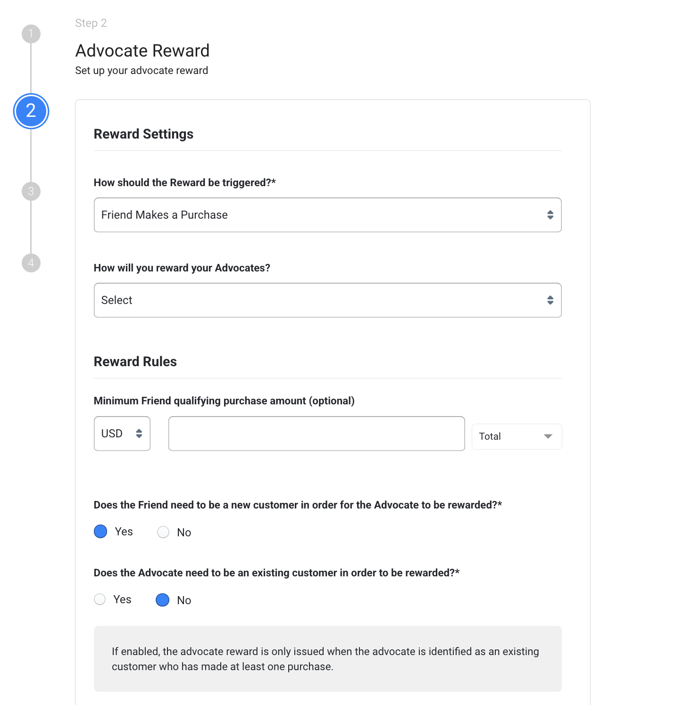Screen dimensions: 700x705
Task: Go to step 1 circle in stepper
Action: pos(31,34)
